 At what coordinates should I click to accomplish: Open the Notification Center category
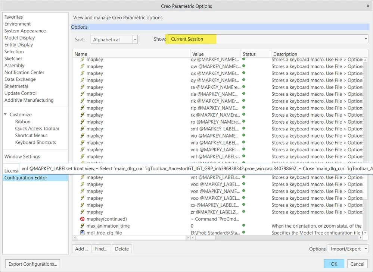click(24, 72)
